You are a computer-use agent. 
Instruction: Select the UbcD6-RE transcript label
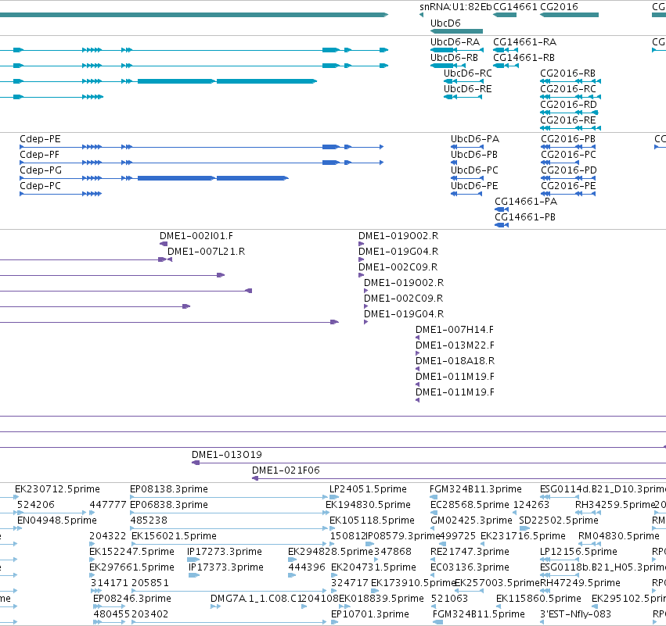point(468,89)
